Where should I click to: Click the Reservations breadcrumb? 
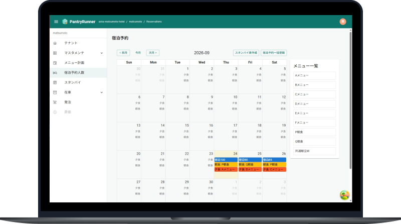point(154,22)
